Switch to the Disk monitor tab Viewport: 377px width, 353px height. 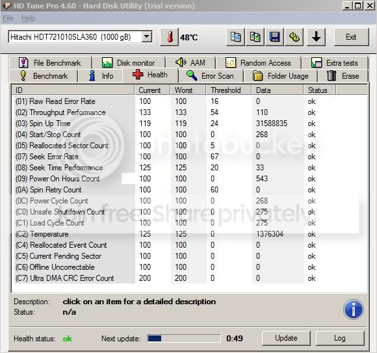[129, 63]
